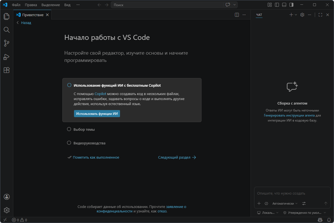Open the 'Файл' menu
334x223 pixels.
(16, 5)
